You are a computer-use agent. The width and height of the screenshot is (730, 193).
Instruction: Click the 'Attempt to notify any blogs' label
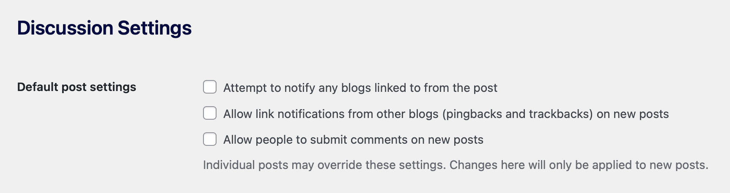[360, 88]
